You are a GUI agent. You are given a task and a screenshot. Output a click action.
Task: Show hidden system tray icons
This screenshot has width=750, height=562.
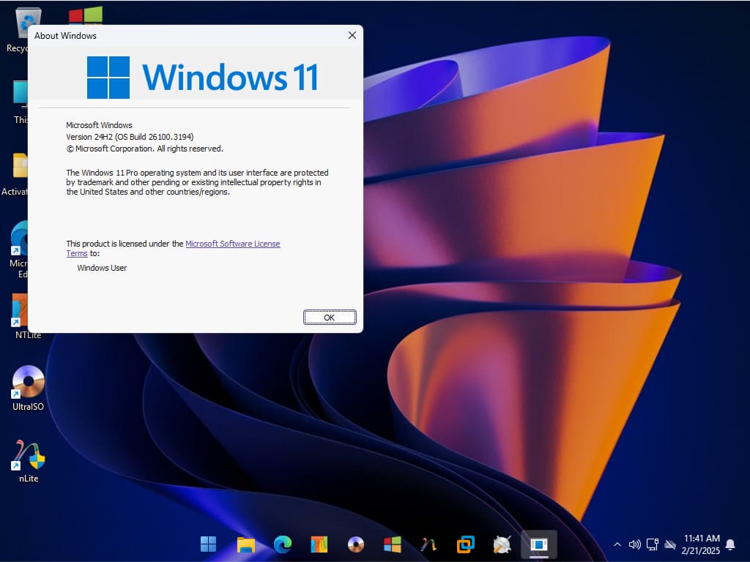617,544
